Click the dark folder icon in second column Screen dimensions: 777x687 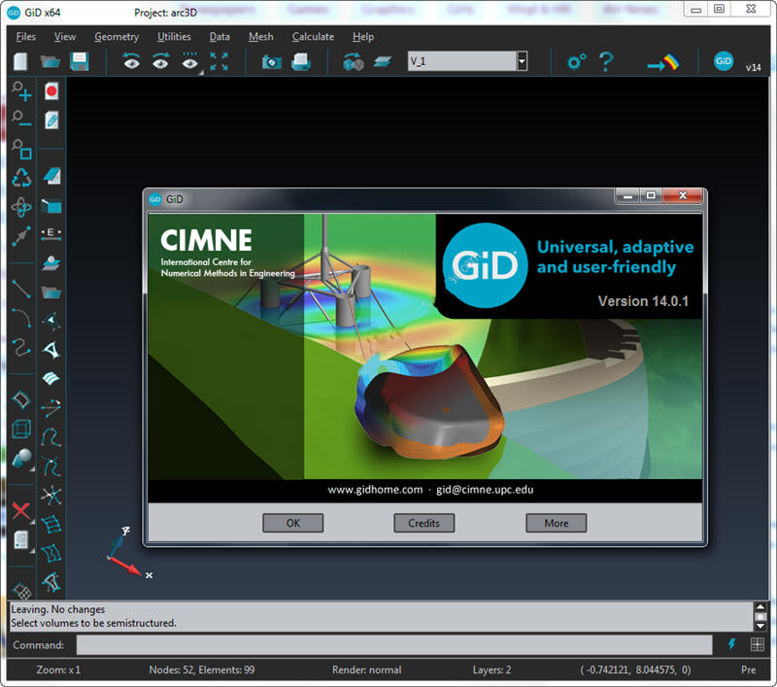51,292
